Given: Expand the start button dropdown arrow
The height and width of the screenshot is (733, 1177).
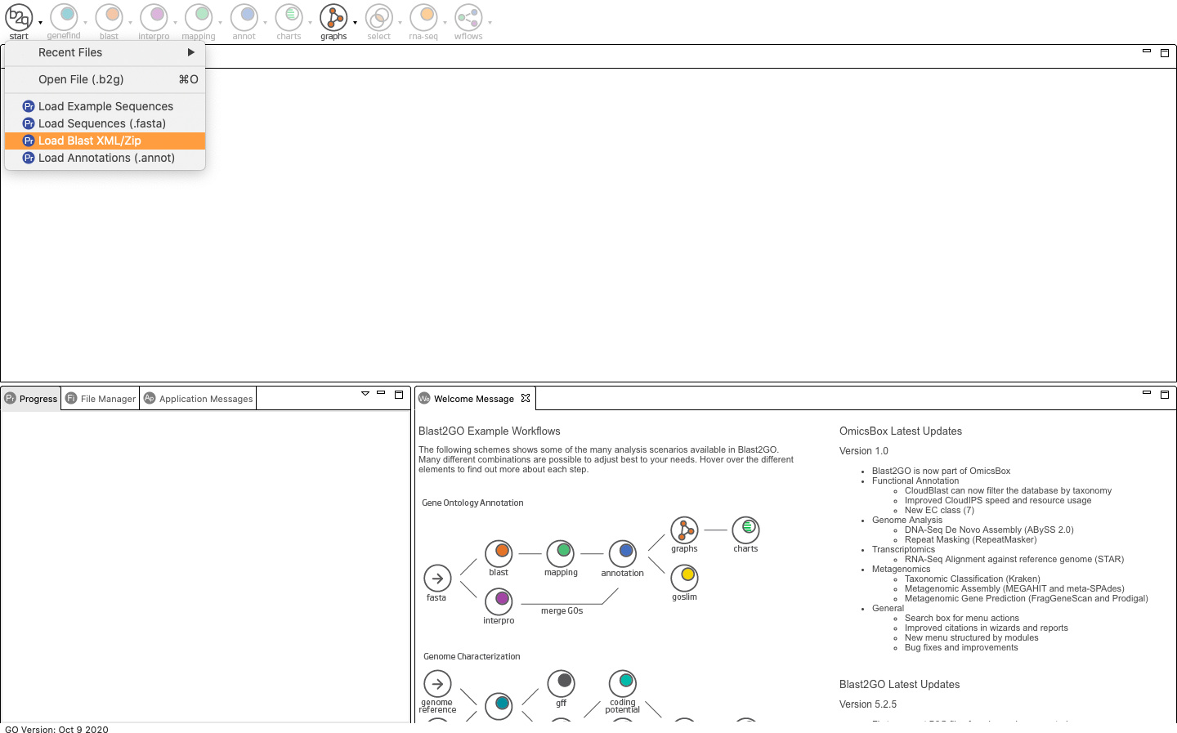Looking at the screenshot, I should (x=40, y=23).
